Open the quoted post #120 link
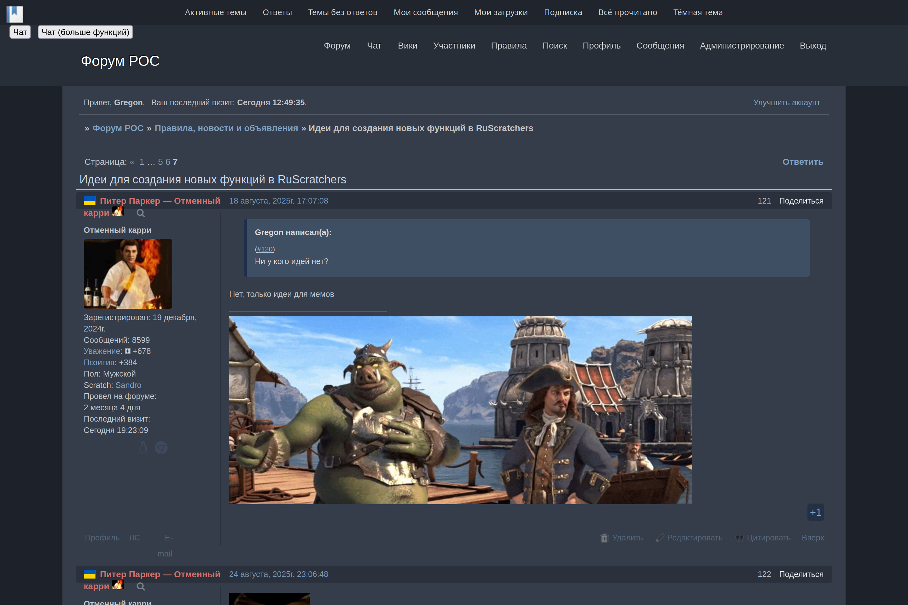This screenshot has height=605, width=908. [x=265, y=249]
